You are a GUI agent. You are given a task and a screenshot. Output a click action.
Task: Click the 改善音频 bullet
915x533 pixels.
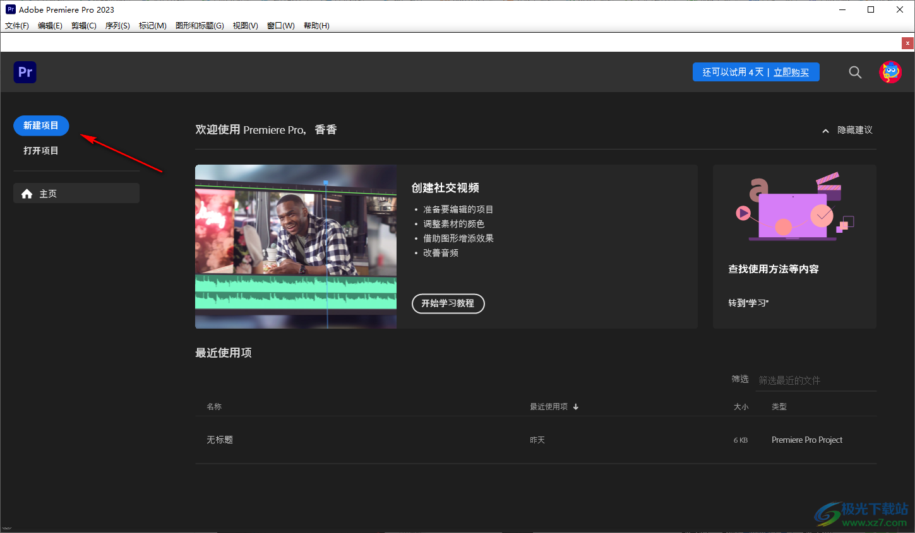441,253
